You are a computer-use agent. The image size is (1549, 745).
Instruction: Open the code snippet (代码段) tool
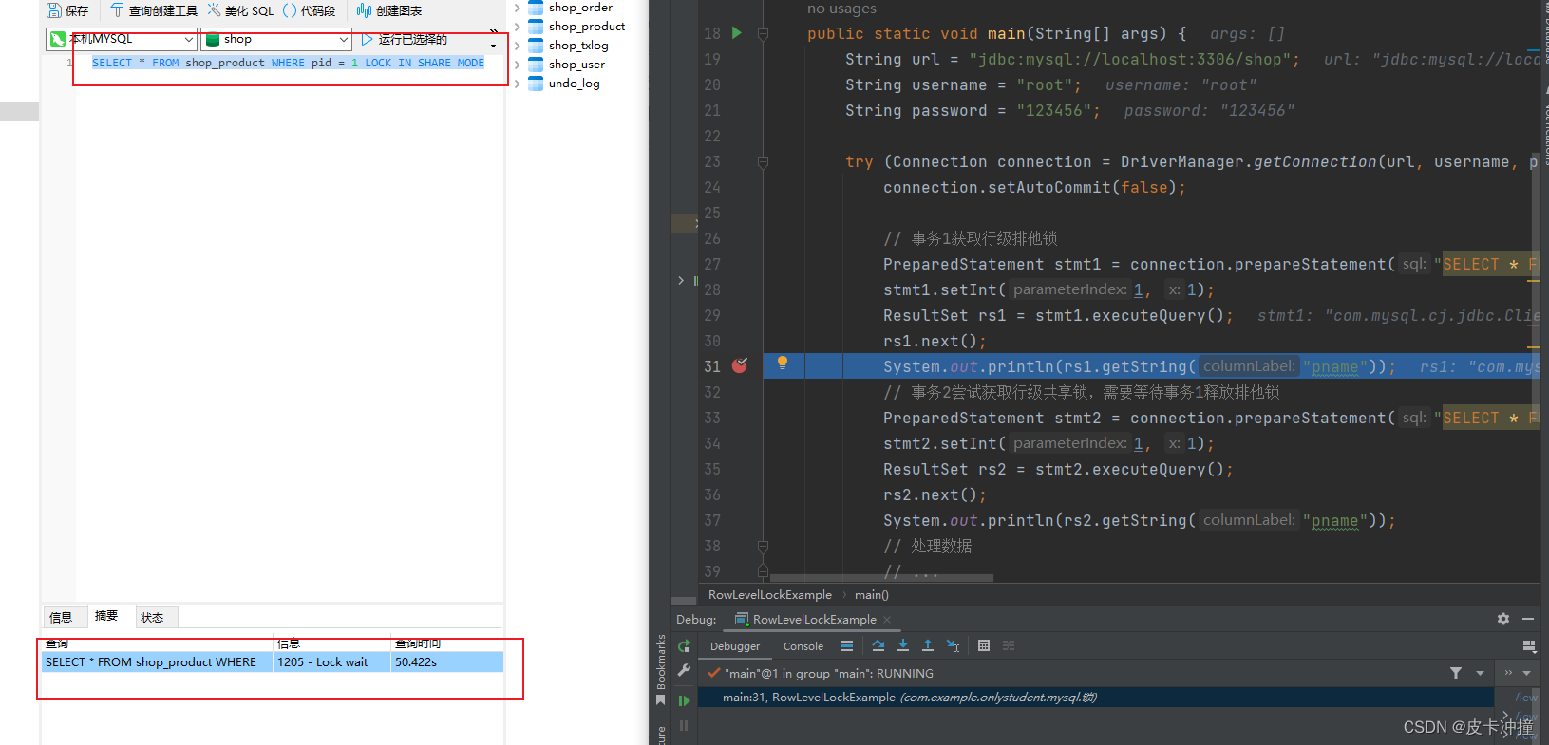pos(310,10)
